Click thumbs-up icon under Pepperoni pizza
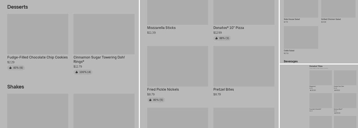 (311, 90)
